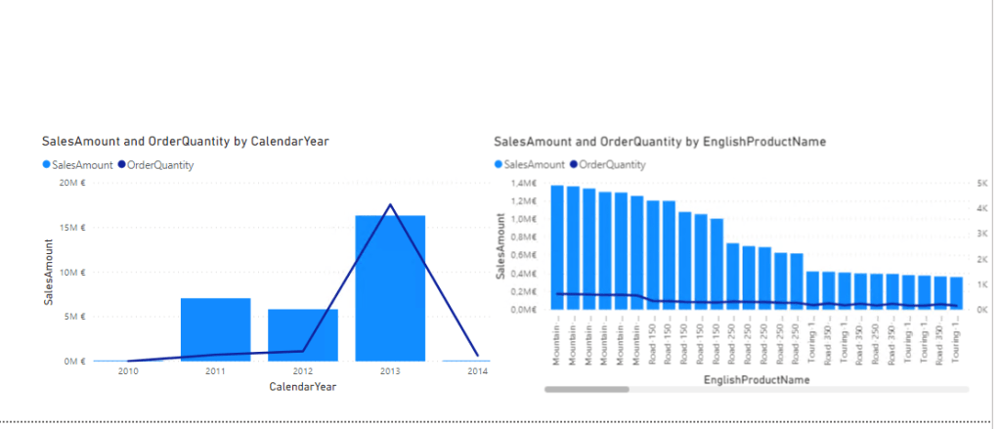Select the first Mountain product bar
Viewport: 1001px width, 429px height.
[557, 247]
